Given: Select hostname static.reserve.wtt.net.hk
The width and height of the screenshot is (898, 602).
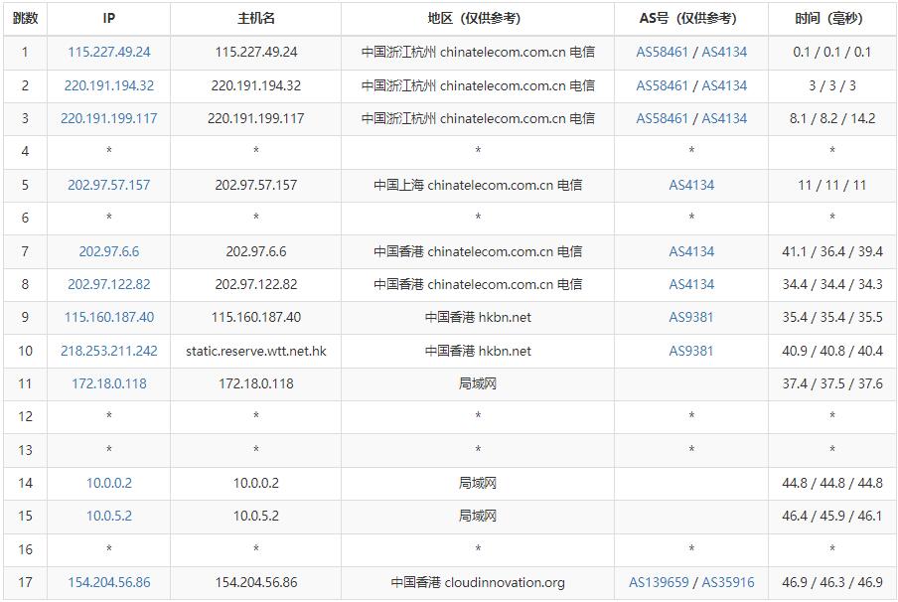Looking at the screenshot, I should click(256, 351).
